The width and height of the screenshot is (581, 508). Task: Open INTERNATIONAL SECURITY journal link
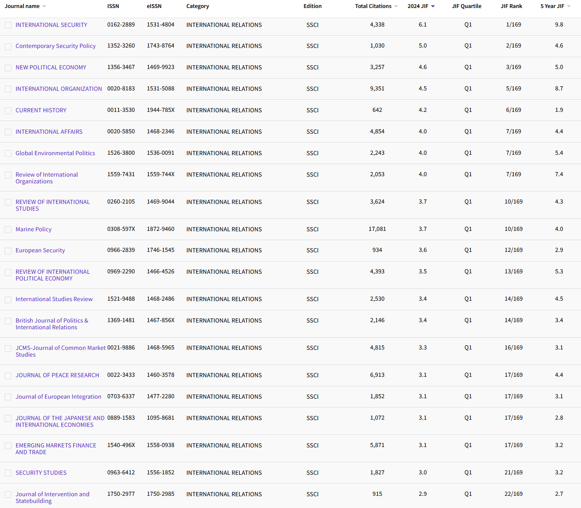pos(51,25)
